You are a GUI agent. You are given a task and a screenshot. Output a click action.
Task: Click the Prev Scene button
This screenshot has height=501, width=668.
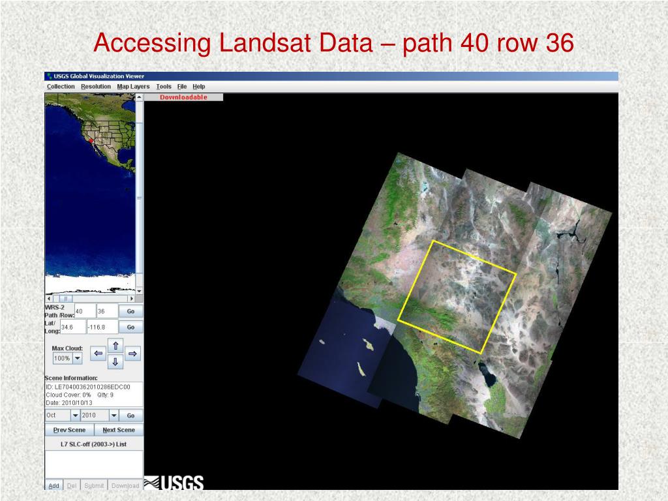69,431
